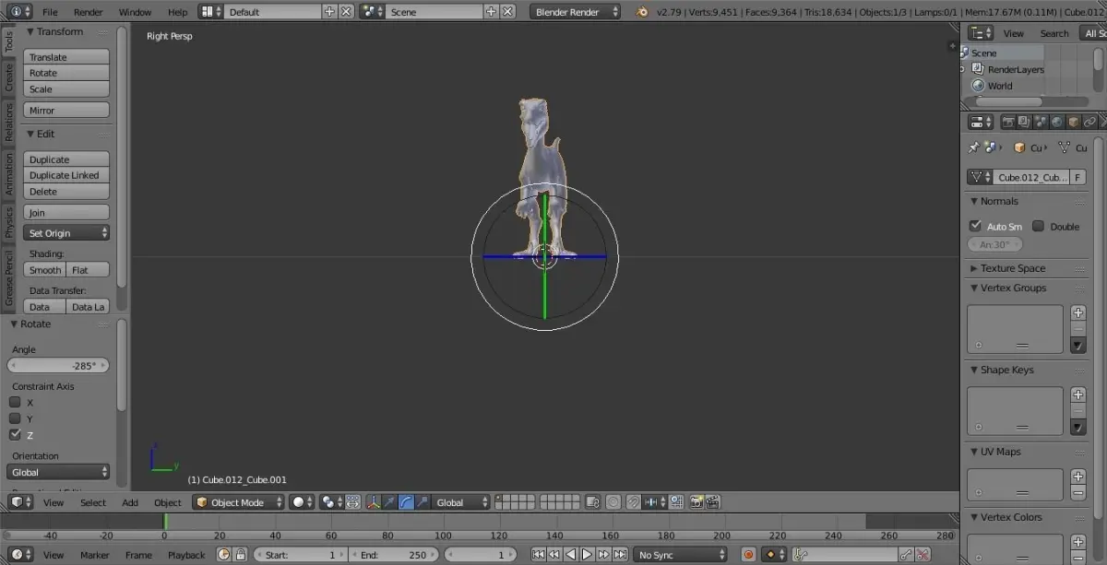Screen dimensions: 1107x565
Task: Open the 3D view editor type selector
Action: [19, 502]
